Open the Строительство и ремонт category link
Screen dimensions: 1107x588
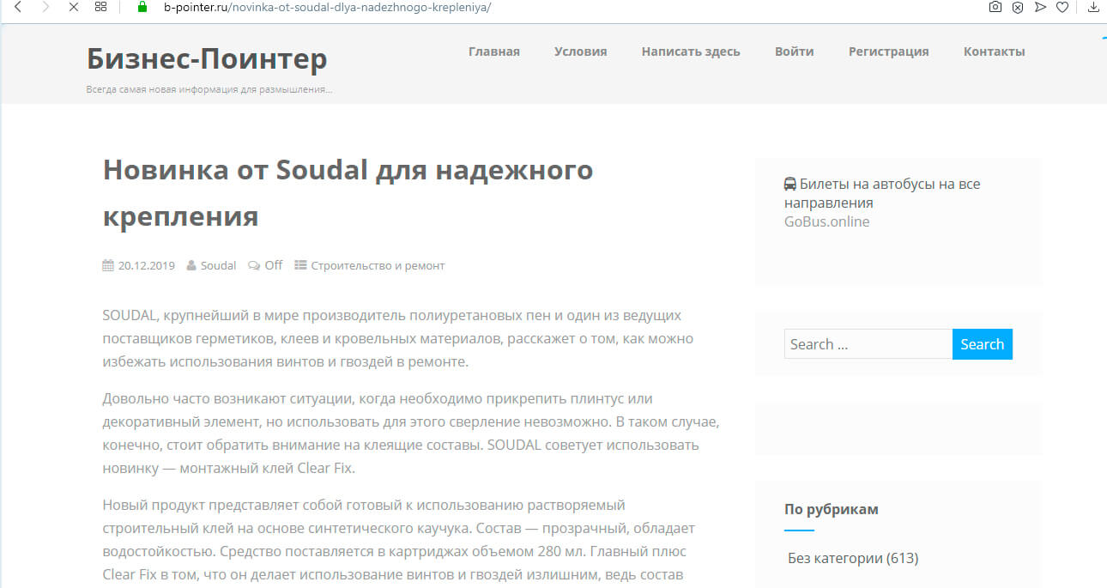click(x=378, y=265)
